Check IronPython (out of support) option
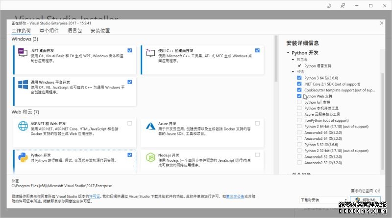Image resolution: width=392 pixels, height=218 pixels. coord(299,120)
